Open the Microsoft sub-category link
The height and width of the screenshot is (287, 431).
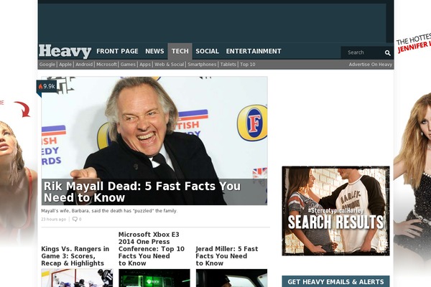pyautogui.click(x=106, y=65)
